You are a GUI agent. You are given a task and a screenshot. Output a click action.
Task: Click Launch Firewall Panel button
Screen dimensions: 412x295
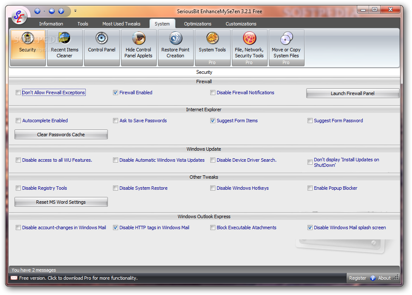pyautogui.click(x=353, y=93)
